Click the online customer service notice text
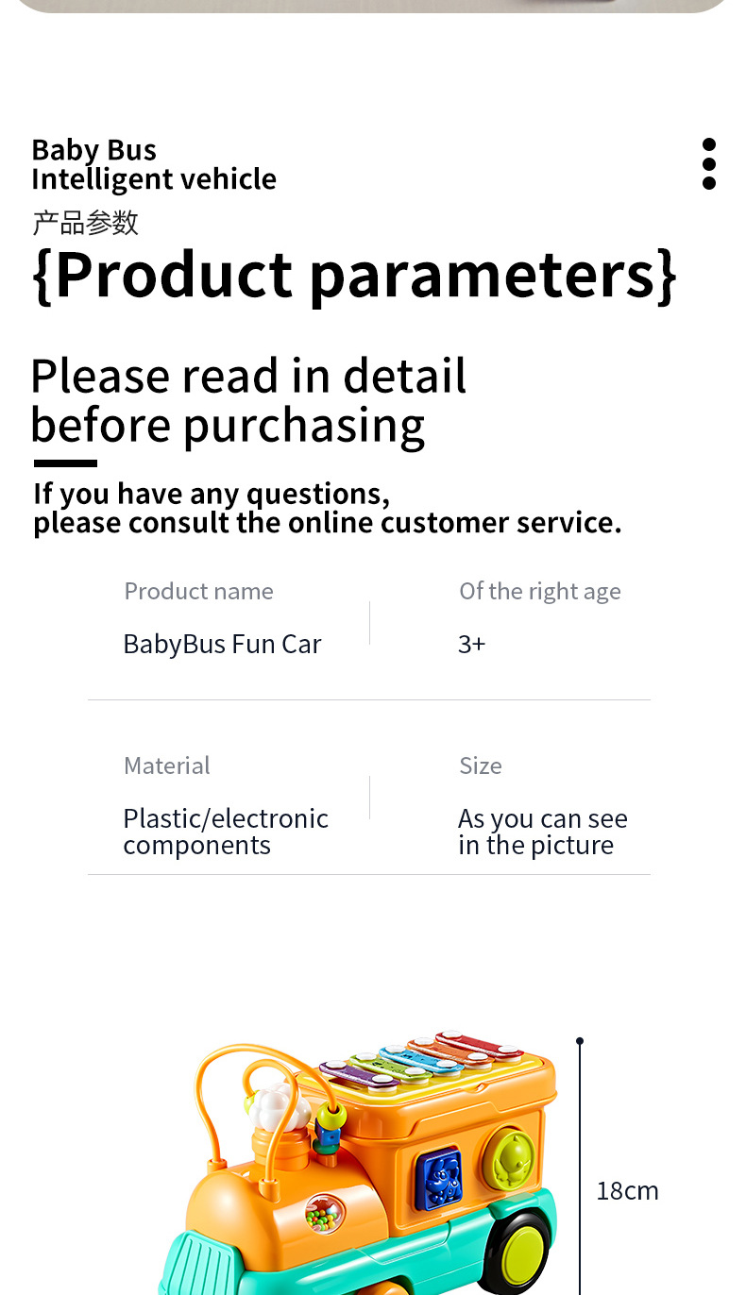 coord(327,508)
